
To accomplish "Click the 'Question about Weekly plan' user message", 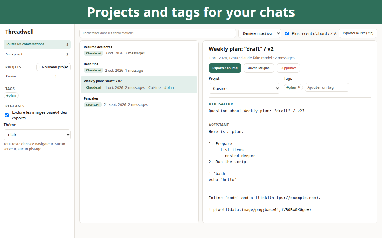I will 256,111.
